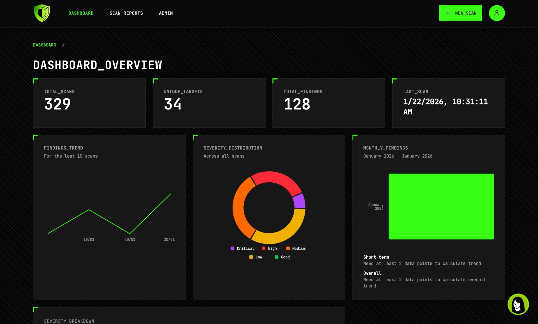The image size is (538, 324).
Task: Click the TOTAL_FINDINGS stat card
Action: [329, 103]
